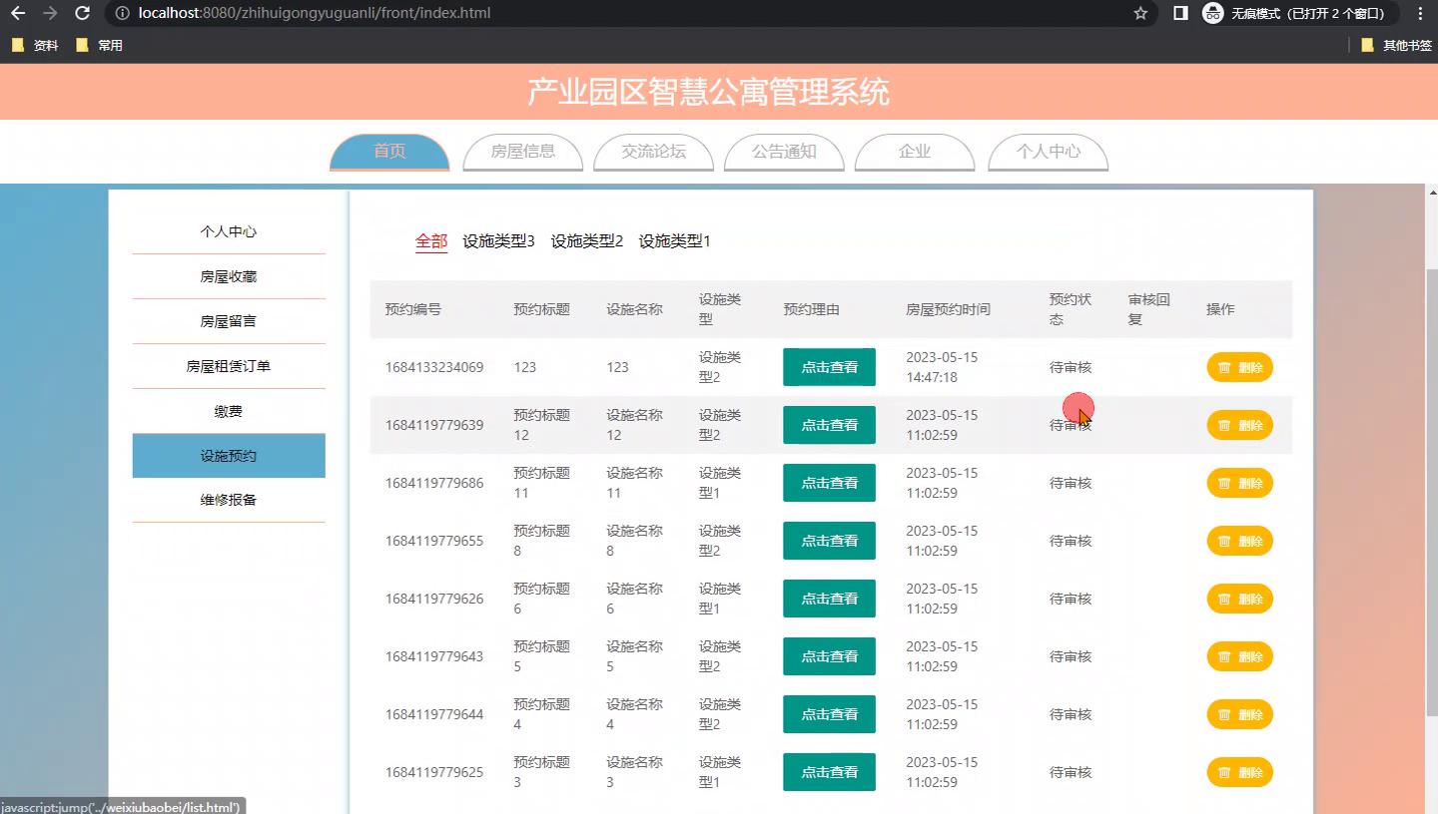Image resolution: width=1438 pixels, height=814 pixels.
Task: Delete booking 1684119779639 with 删除 button
Action: [x=1239, y=425]
